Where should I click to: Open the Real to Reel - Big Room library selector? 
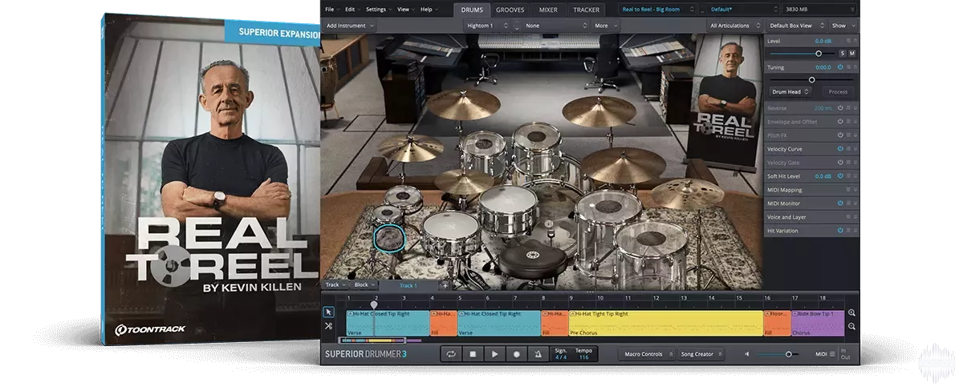point(657,9)
